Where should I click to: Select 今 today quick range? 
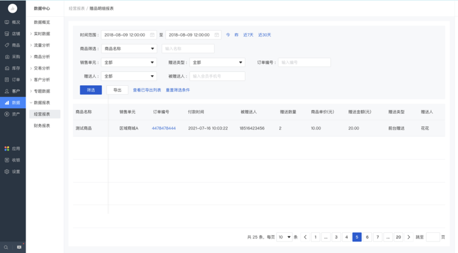[x=228, y=34]
